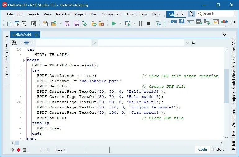Select the grid with shapes component icon
239x157 pixels.
point(207,22)
